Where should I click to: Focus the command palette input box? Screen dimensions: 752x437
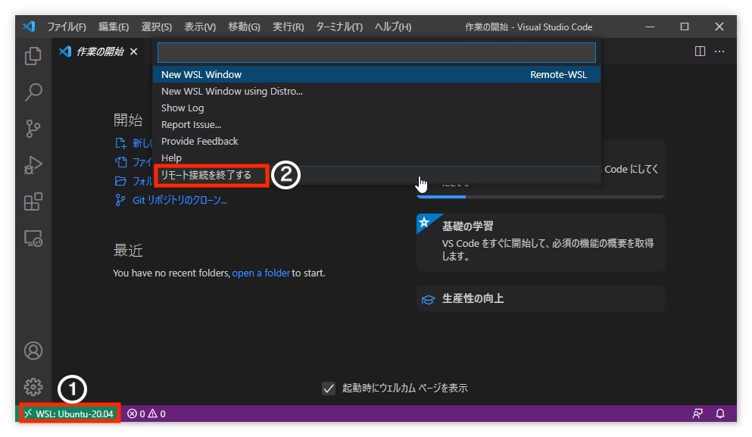point(376,53)
